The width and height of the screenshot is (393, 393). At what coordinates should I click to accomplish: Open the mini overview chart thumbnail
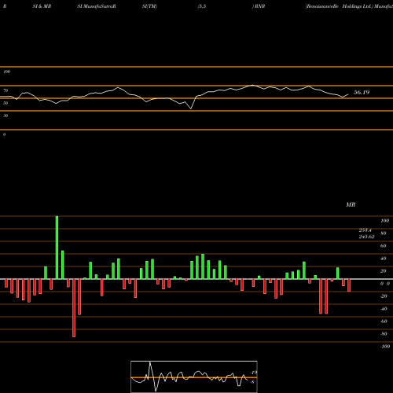click(194, 376)
